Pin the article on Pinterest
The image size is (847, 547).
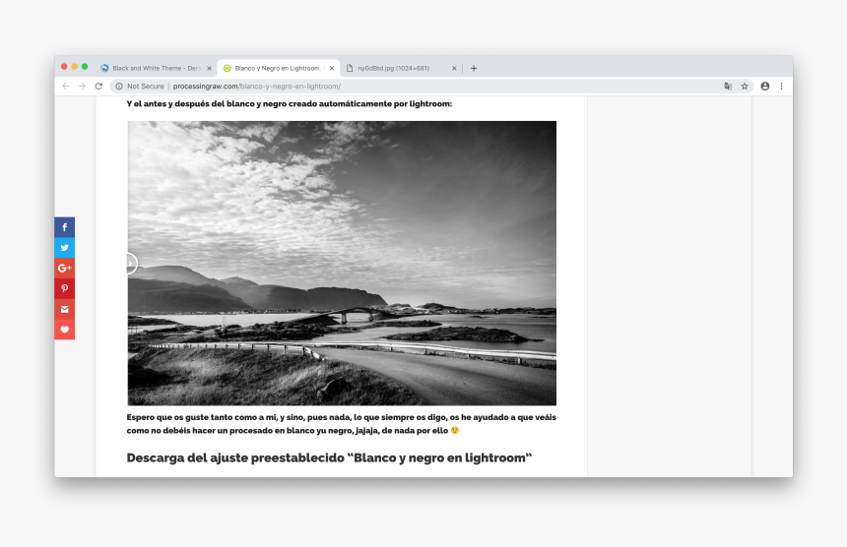(x=64, y=288)
